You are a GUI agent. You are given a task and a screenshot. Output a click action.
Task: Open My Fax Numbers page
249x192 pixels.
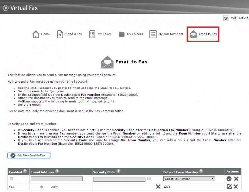pos(171,34)
